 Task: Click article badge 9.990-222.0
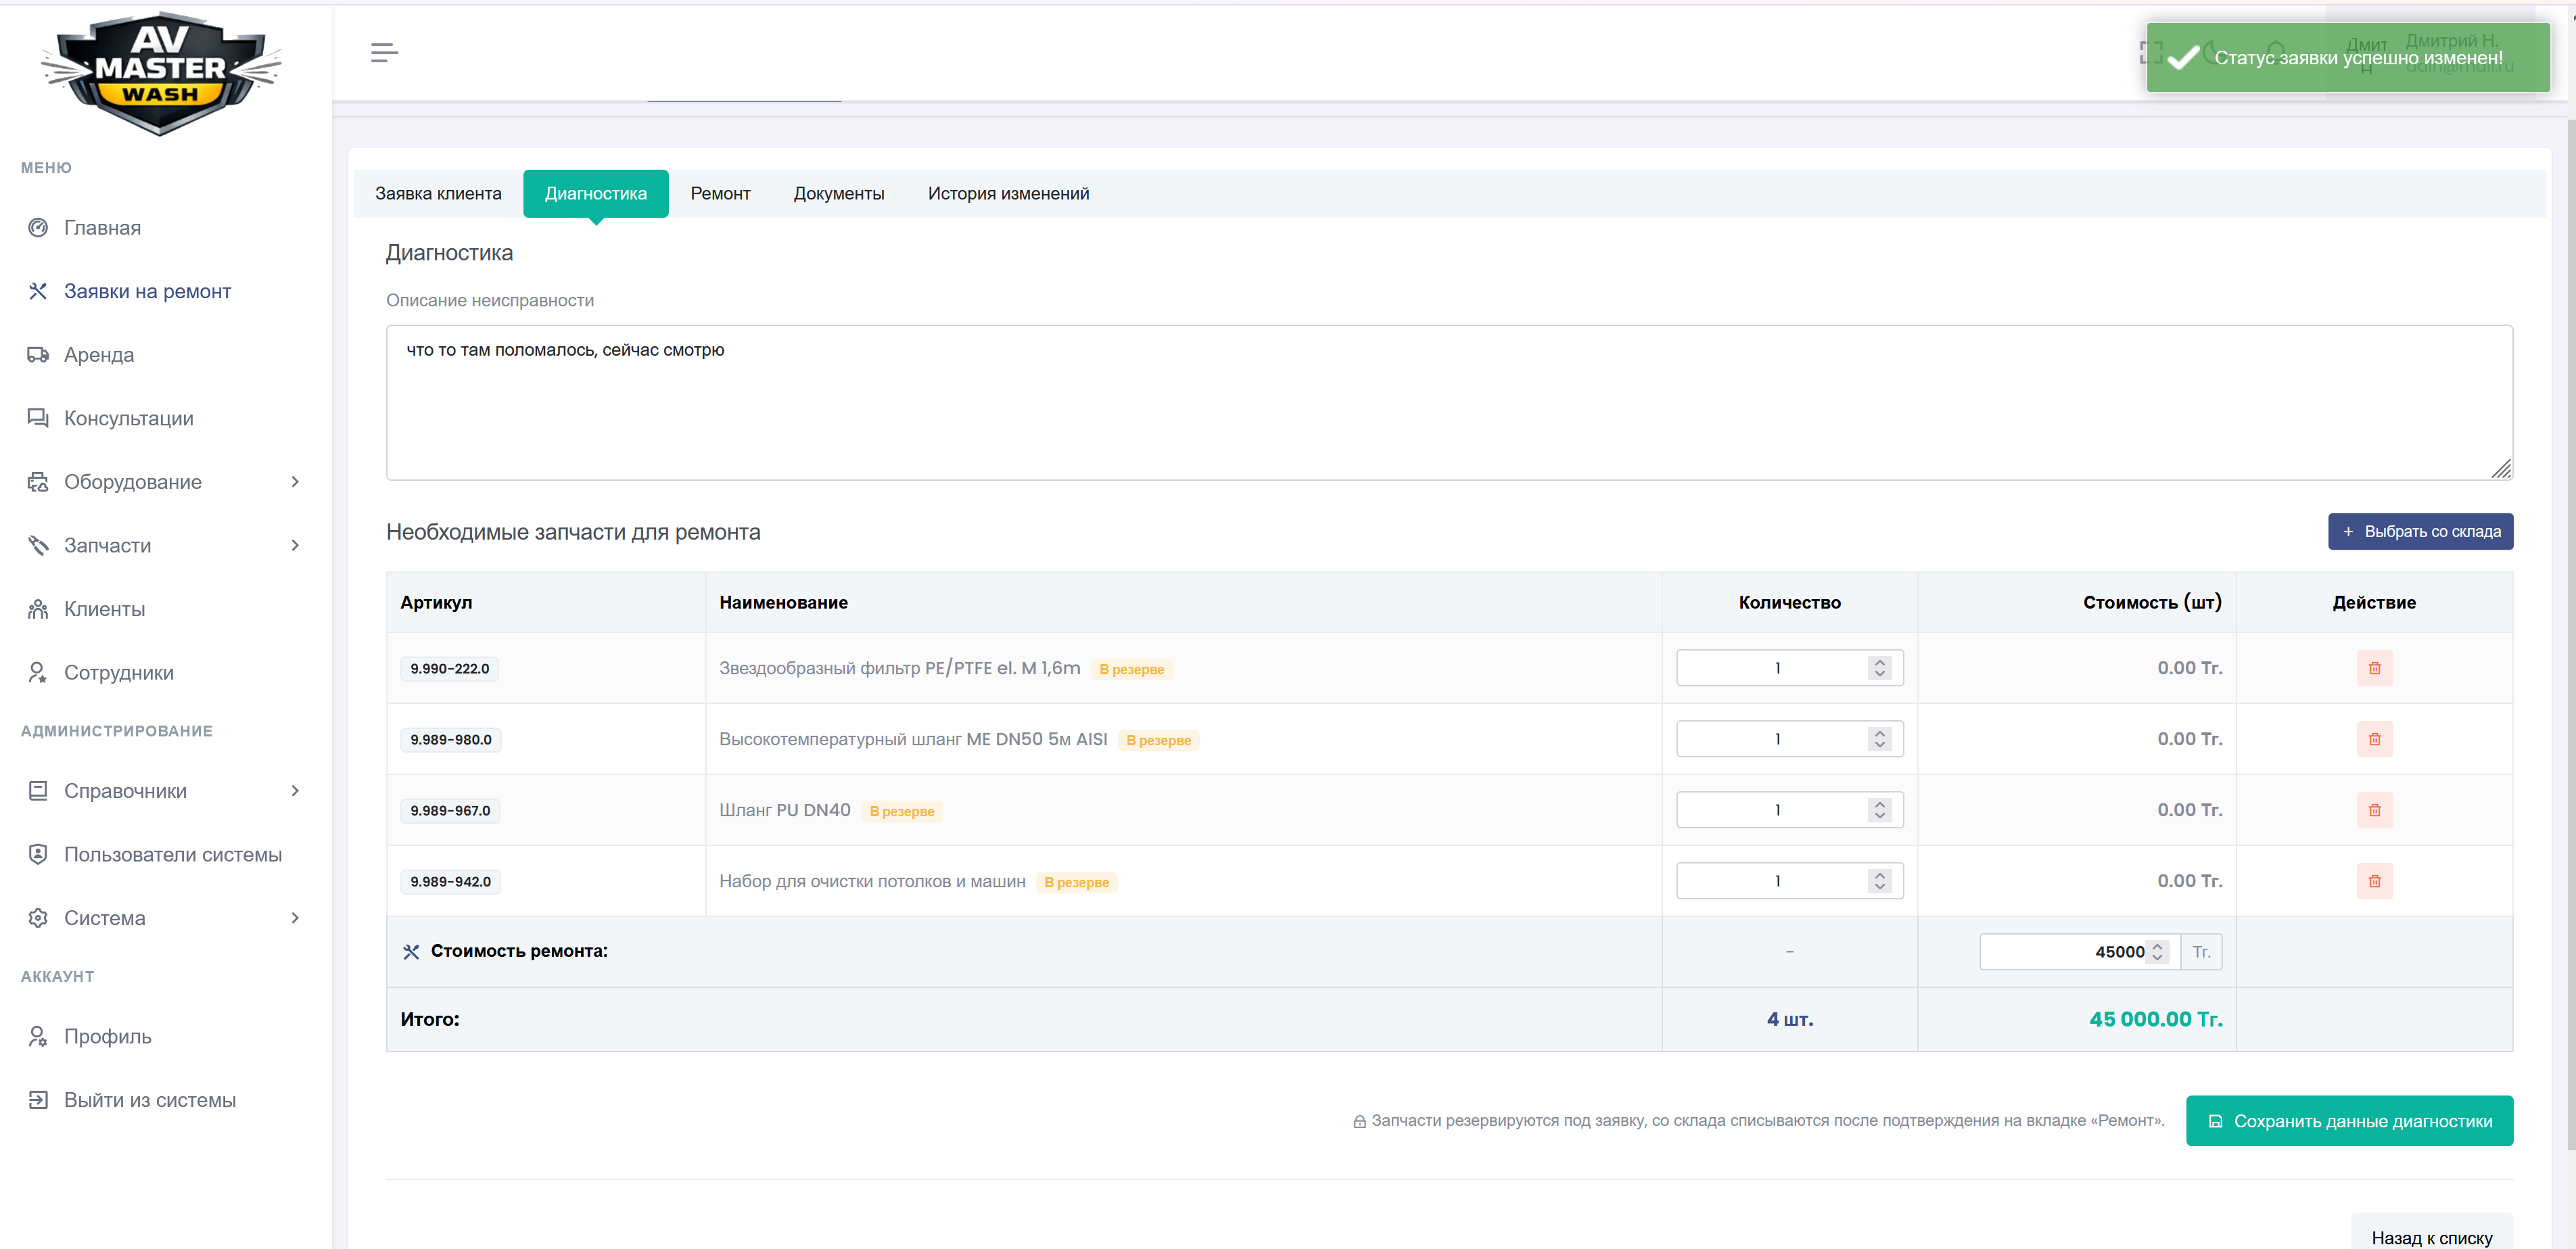pos(449,669)
